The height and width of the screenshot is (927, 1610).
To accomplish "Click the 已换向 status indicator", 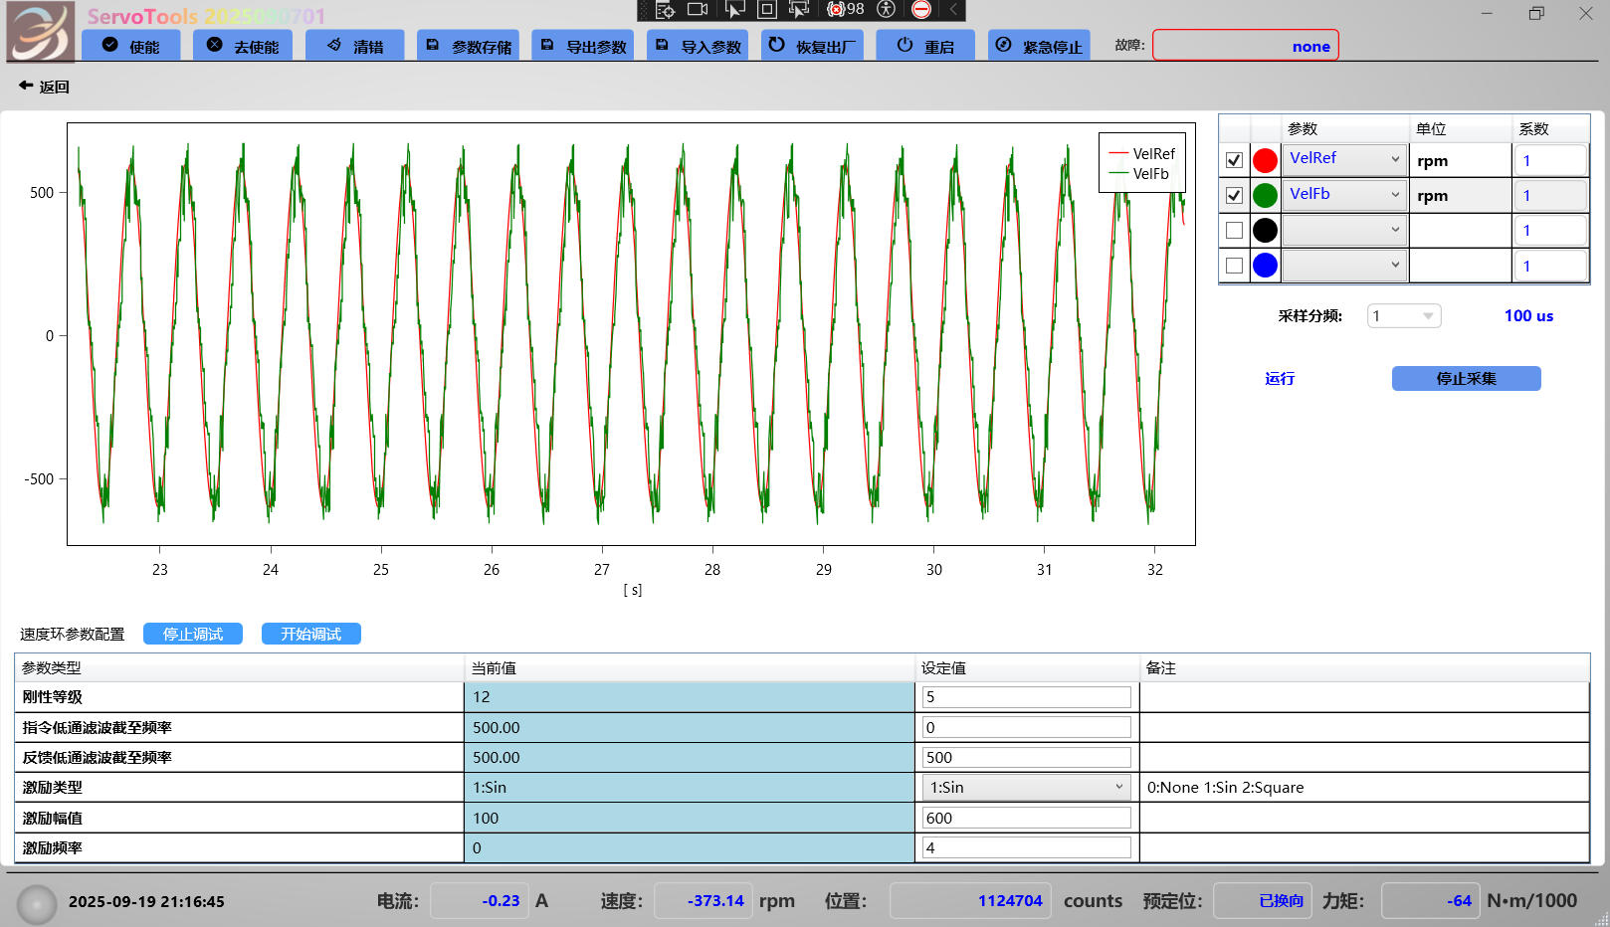I will 1263,900.
